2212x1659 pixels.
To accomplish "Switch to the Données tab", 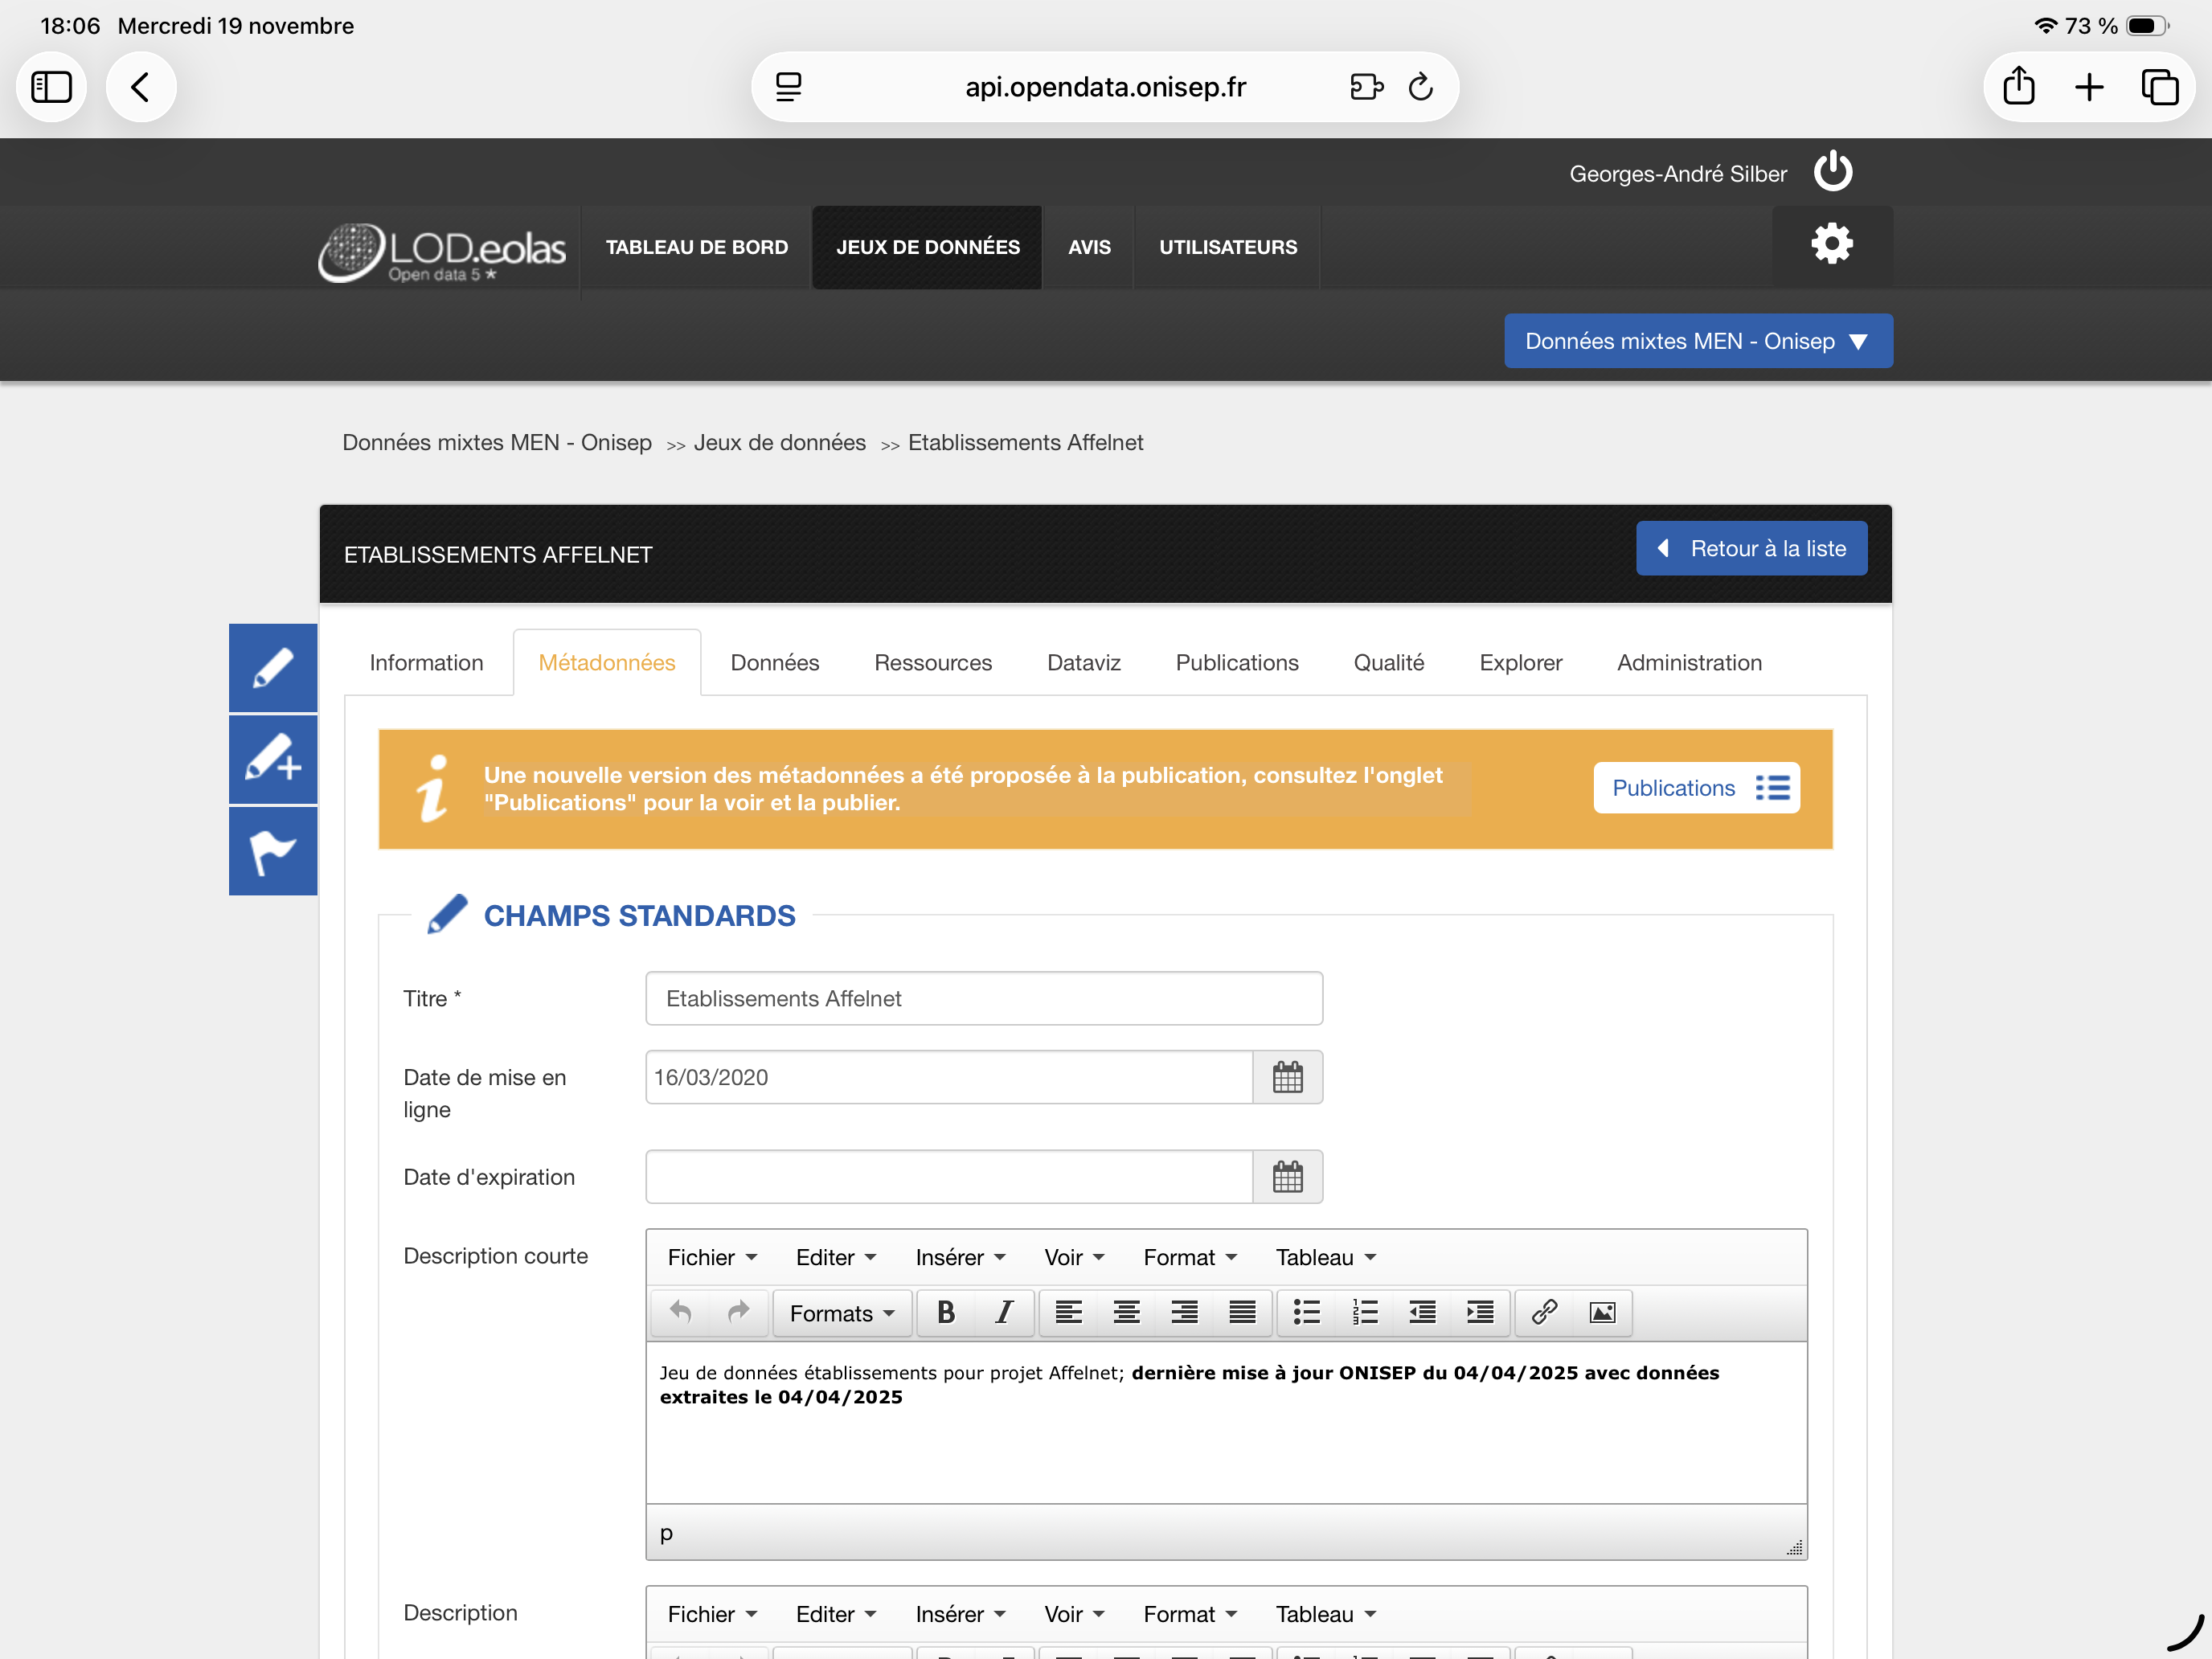I will point(774,662).
